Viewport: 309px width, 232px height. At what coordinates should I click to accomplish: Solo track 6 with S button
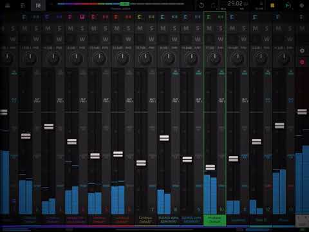(128, 28)
